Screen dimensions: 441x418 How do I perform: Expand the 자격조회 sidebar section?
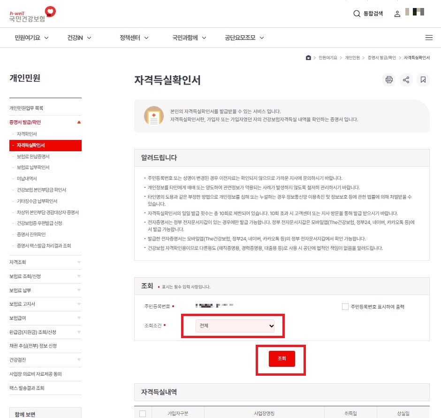click(45, 263)
